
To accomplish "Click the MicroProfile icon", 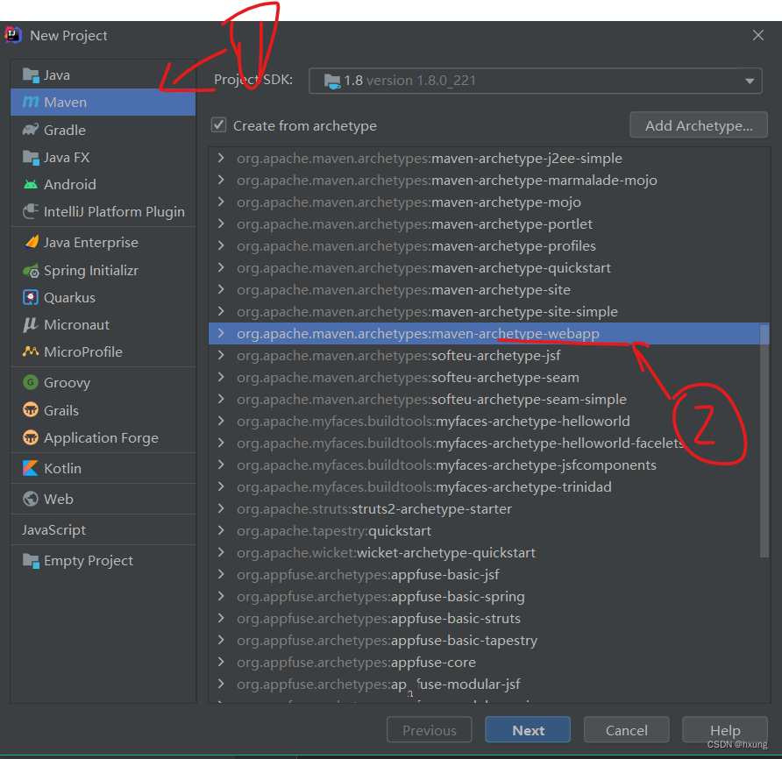I will point(31,351).
